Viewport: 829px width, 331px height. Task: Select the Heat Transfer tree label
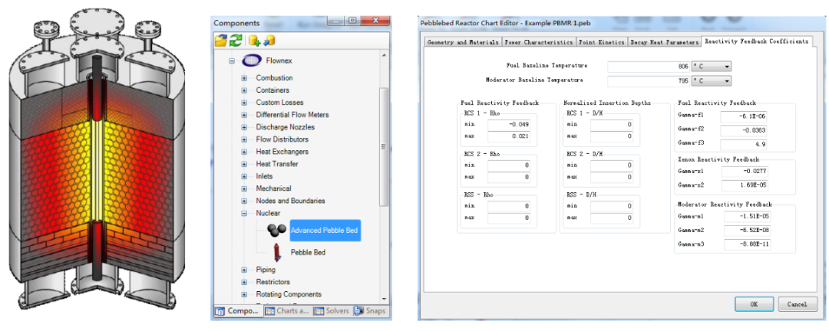click(276, 164)
